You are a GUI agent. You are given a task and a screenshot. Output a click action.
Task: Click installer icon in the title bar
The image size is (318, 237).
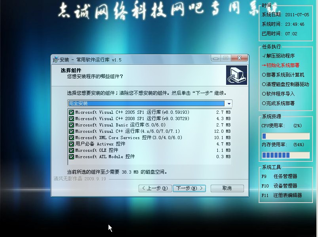[55, 60]
